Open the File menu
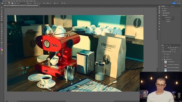Screen dimensions: 182x102 point(3,1)
